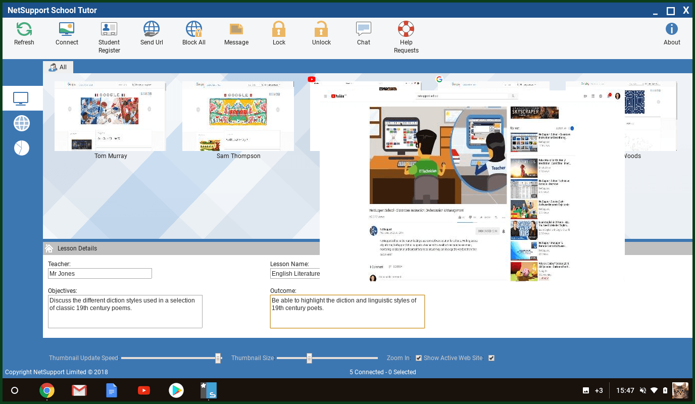The height and width of the screenshot is (404, 695).
Task: Click the Refresh toolbar icon
Action: tap(24, 29)
